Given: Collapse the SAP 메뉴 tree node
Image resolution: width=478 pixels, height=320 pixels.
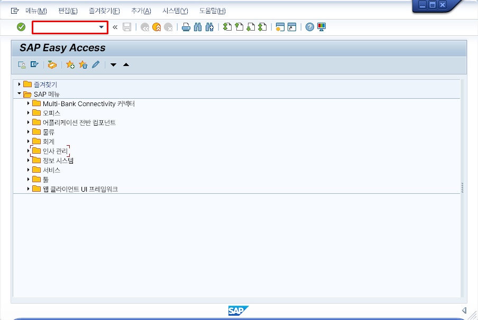Looking at the screenshot, I should pos(19,93).
